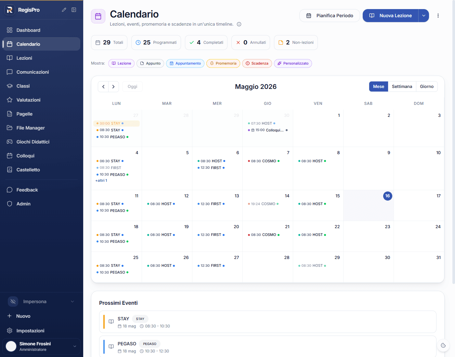Click the 29 Totali stat card
The image size is (455, 357).
coord(109,43)
